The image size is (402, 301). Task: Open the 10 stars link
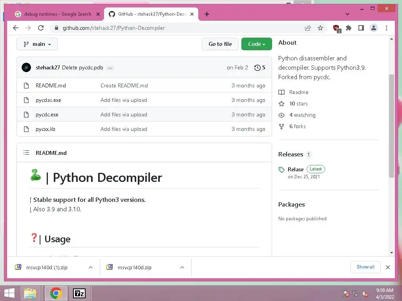click(x=298, y=103)
